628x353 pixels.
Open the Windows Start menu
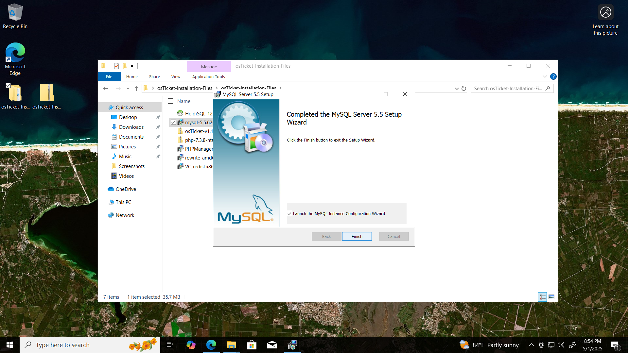point(10,345)
